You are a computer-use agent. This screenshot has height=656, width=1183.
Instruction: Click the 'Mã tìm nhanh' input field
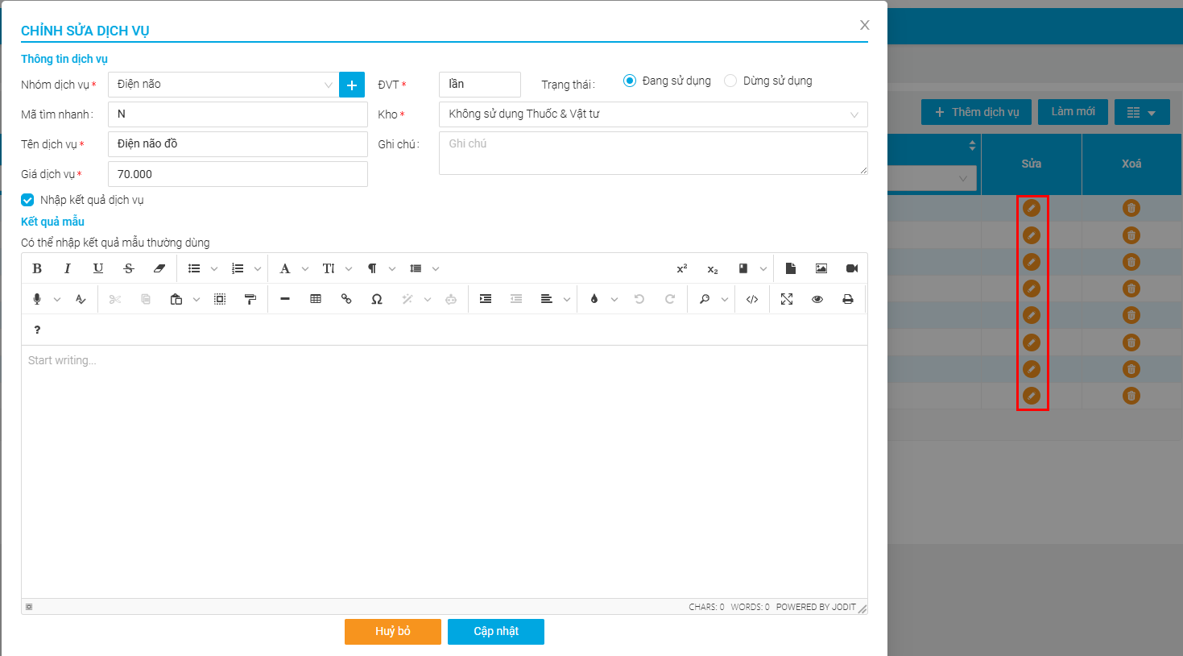pos(238,114)
